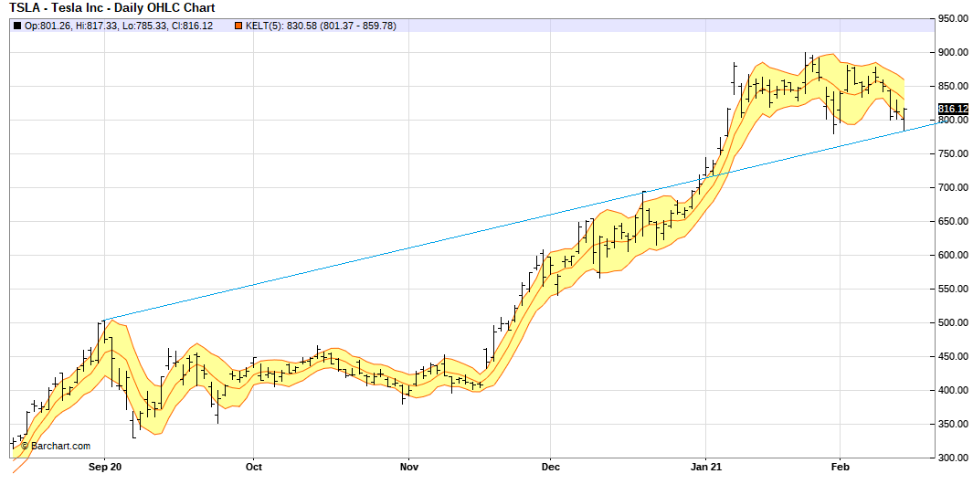Select the Feb date axis marker
This screenshot has width=973, height=495.
point(839,467)
